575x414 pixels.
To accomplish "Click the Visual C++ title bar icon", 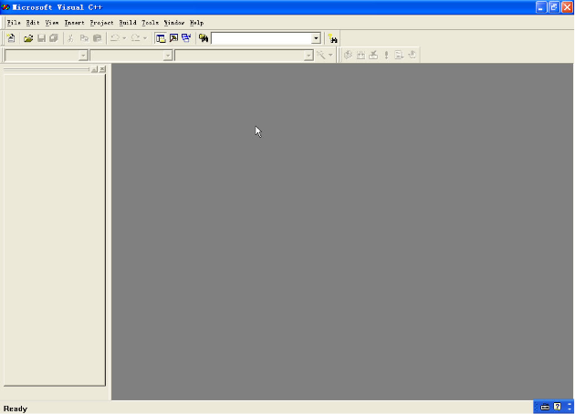I will click(5, 7).
